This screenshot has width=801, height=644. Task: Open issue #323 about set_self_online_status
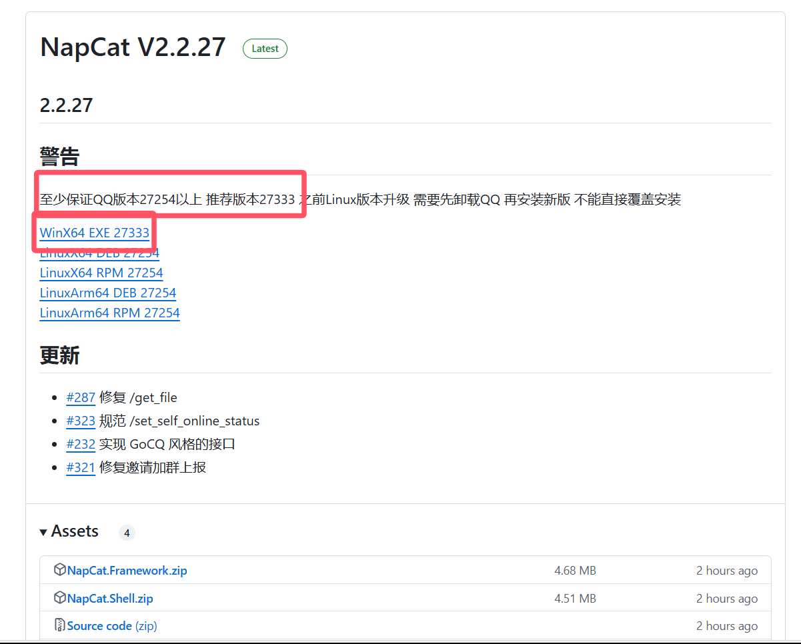pyautogui.click(x=81, y=421)
